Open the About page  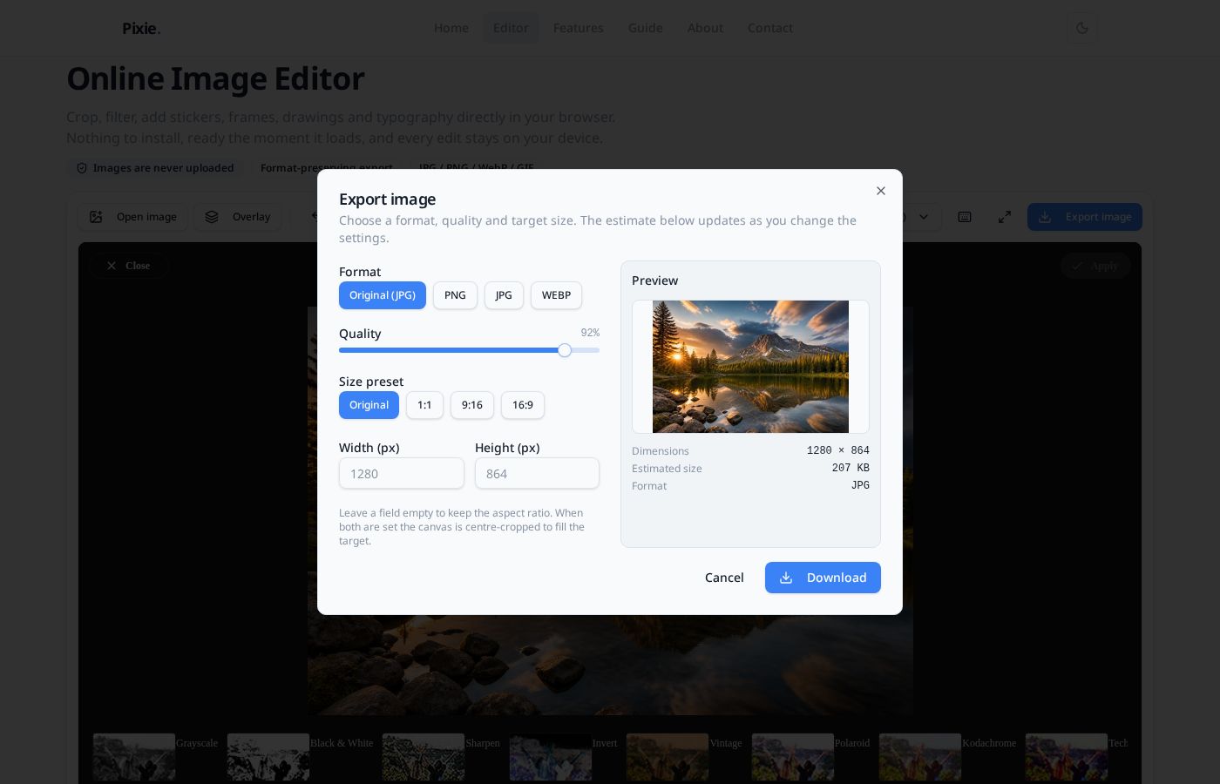pyautogui.click(x=705, y=28)
